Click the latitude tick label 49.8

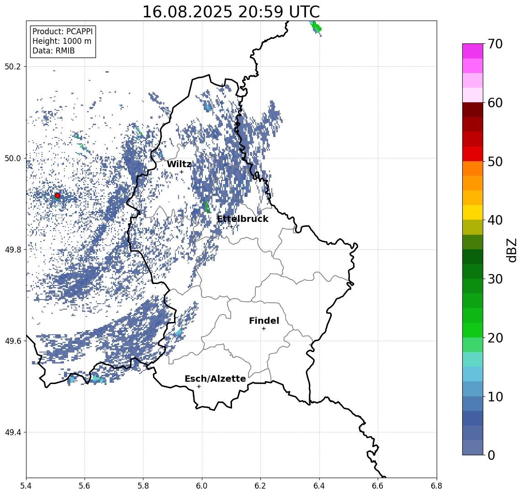click(13, 249)
